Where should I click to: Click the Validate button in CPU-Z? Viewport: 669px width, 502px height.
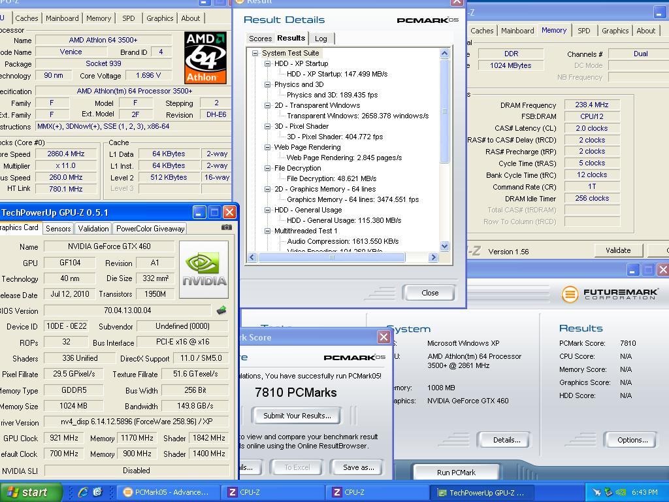[618, 250]
